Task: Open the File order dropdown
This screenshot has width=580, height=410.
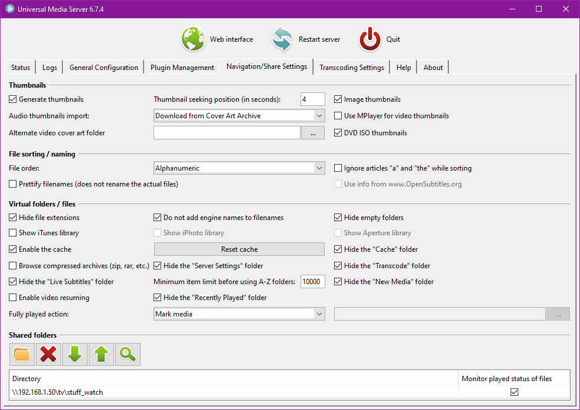Action: (239, 168)
